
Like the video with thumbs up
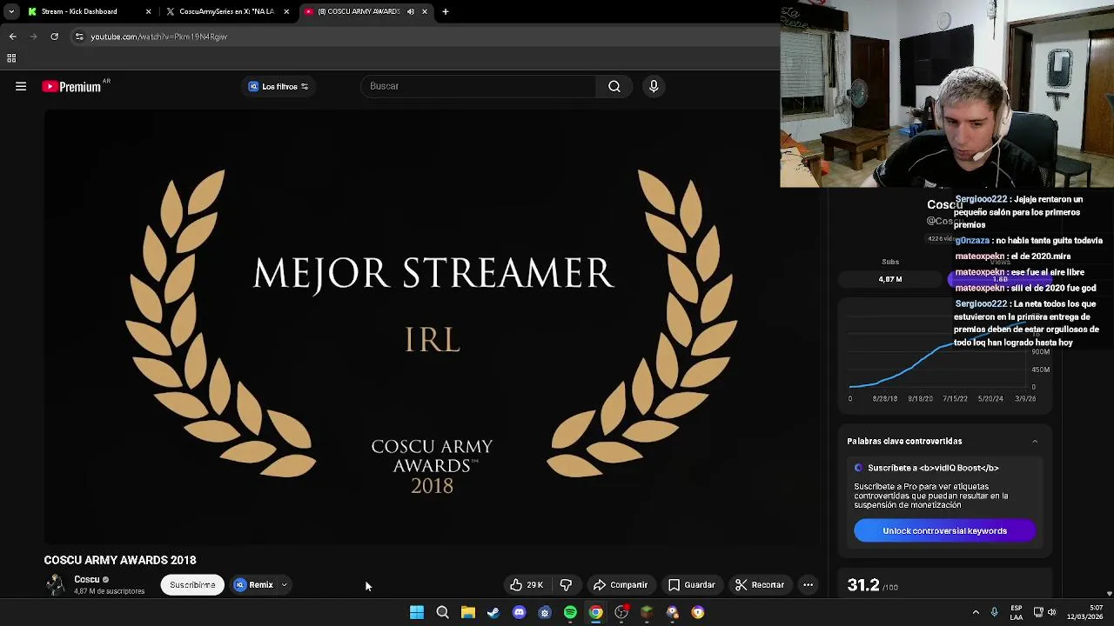(x=527, y=585)
